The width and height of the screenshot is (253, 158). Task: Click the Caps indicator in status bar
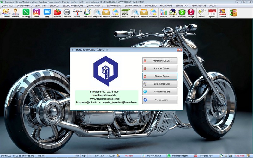(84, 156)
